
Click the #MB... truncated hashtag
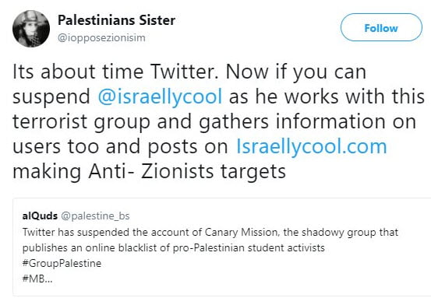click(x=37, y=279)
